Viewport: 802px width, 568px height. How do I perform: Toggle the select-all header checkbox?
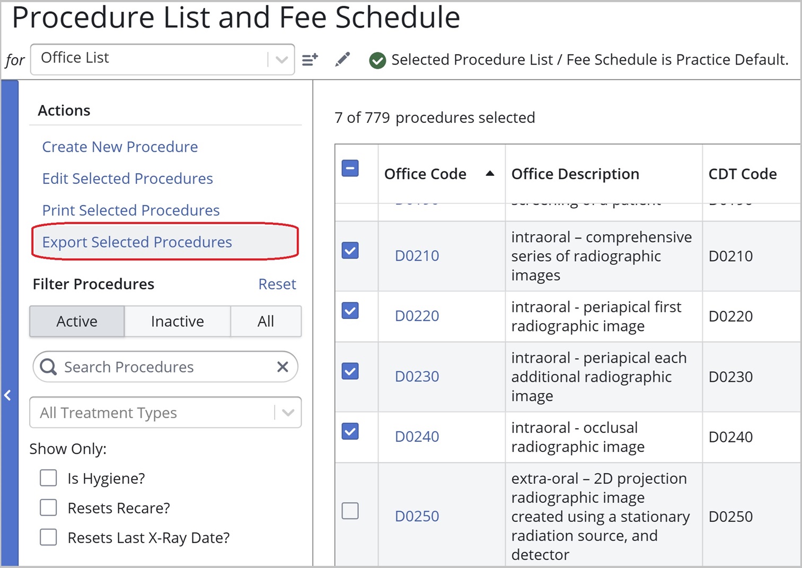click(350, 168)
